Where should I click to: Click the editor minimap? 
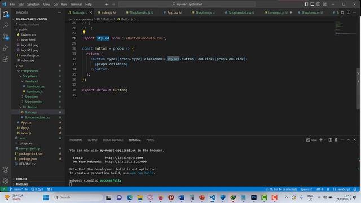pos(345,29)
